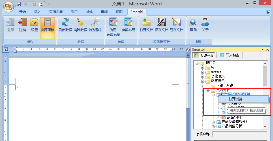Close the Smartbi task pane
The image size is (273, 141).
(268, 50)
